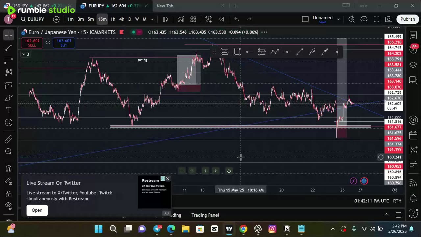
Task: Select the brush drawing tool
Action: point(9,98)
